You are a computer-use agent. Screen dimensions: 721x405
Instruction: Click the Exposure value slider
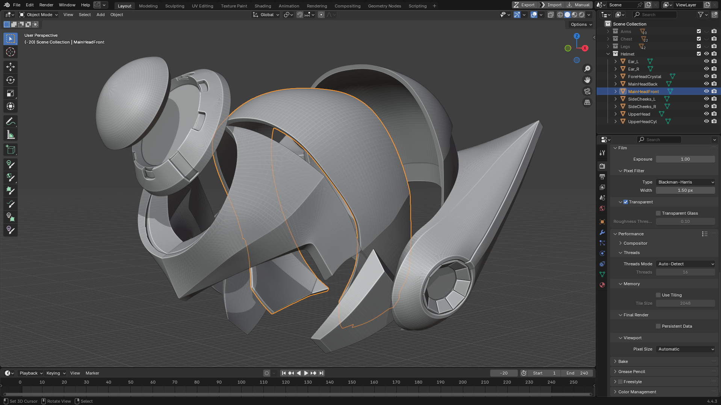pos(685,159)
